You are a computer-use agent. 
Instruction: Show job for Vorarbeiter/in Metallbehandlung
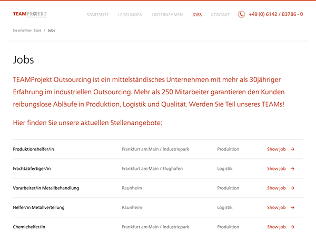pos(276,188)
